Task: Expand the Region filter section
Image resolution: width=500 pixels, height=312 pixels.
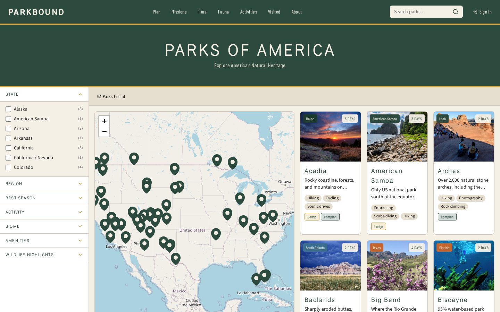Action: click(x=44, y=184)
